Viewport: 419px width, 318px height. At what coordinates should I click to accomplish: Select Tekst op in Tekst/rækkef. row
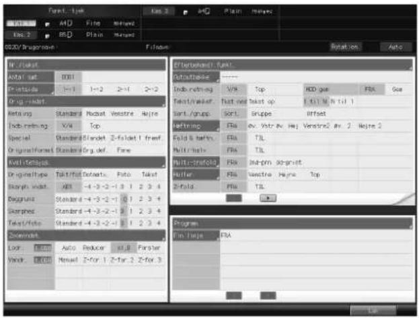pyautogui.click(x=262, y=102)
